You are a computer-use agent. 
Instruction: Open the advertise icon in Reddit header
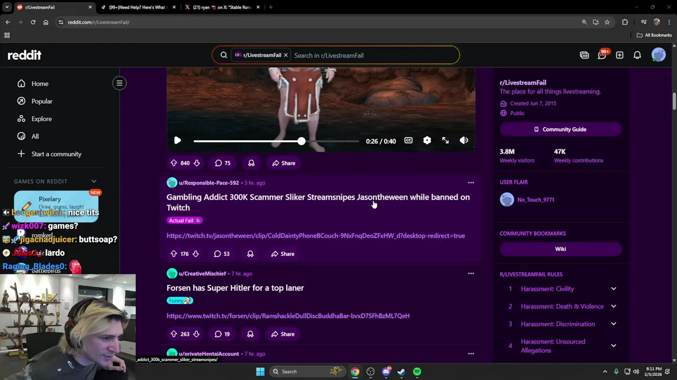click(584, 55)
